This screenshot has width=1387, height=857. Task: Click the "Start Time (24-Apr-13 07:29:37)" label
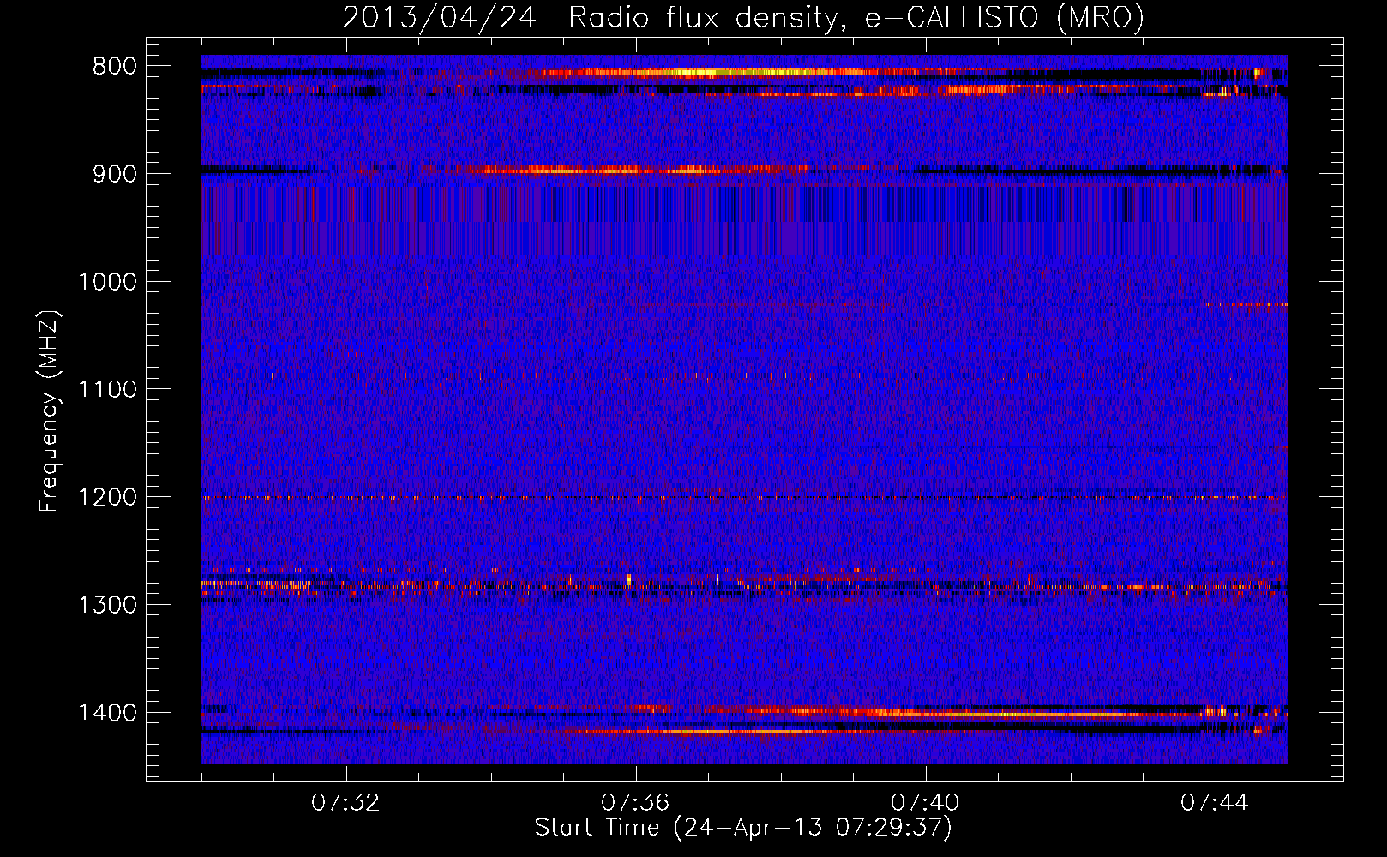tap(743, 828)
